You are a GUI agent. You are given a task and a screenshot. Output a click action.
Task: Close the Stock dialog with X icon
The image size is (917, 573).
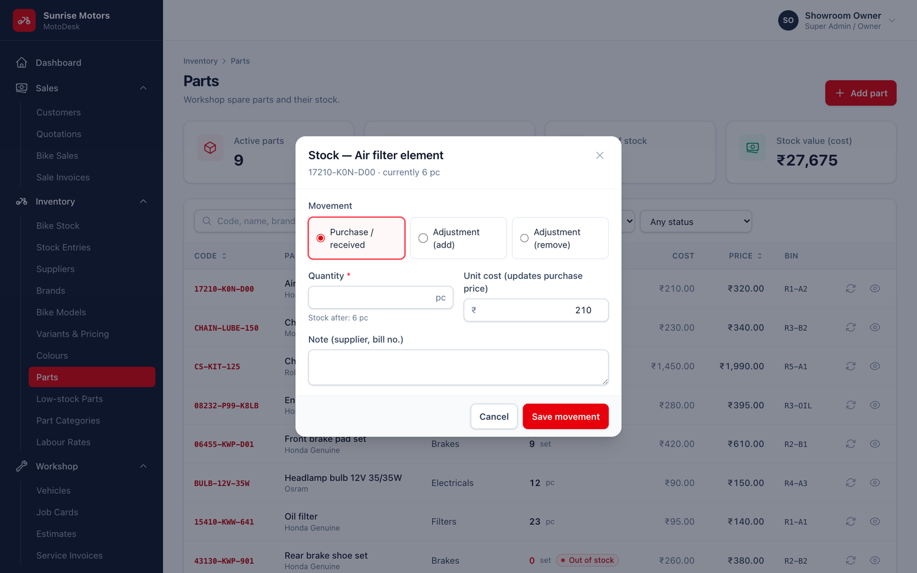click(599, 155)
